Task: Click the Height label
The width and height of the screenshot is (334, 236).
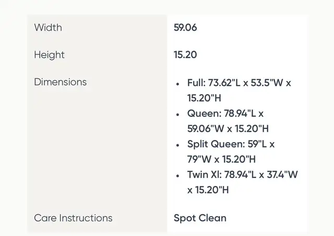Action: 49,55
